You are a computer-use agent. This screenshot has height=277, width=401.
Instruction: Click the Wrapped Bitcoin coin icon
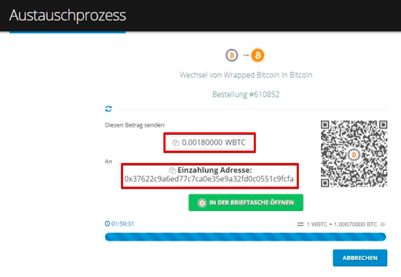coord(232,55)
